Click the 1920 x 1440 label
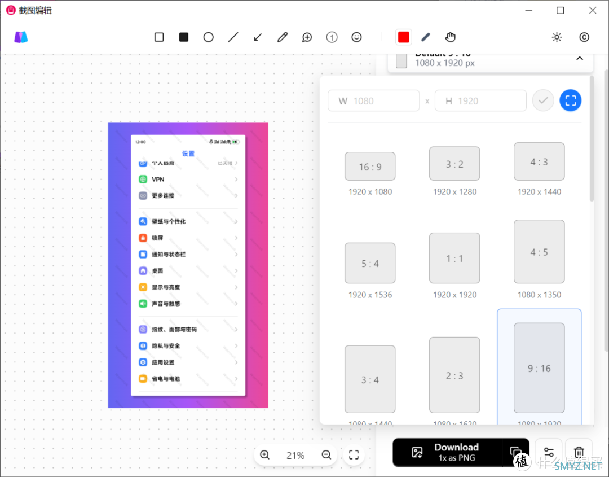 coord(539,192)
